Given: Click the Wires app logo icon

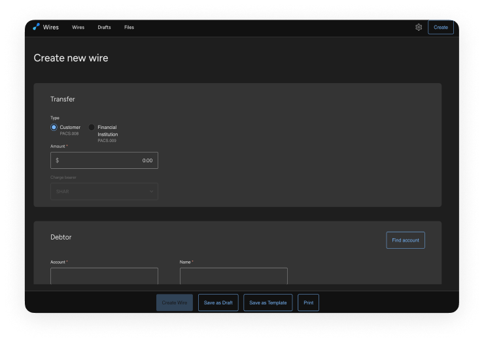Looking at the screenshot, I should click(x=36, y=27).
